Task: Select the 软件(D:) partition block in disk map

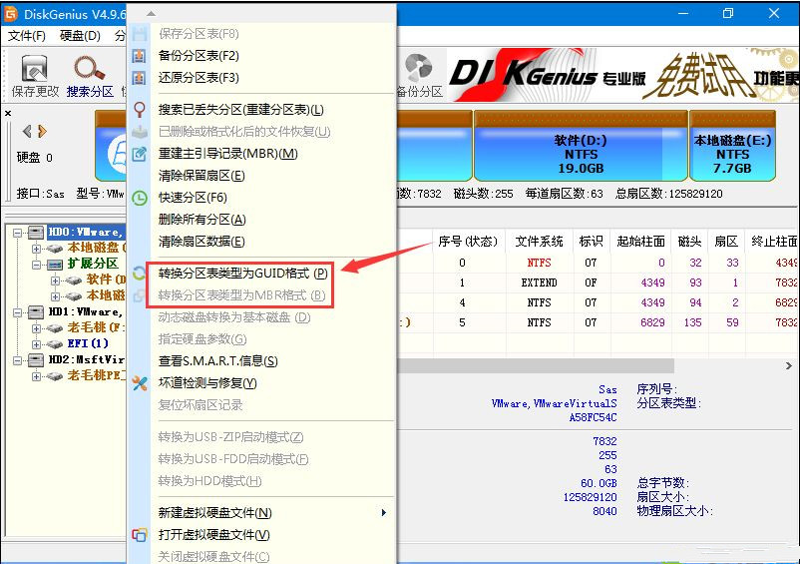Action: pyautogui.click(x=580, y=147)
